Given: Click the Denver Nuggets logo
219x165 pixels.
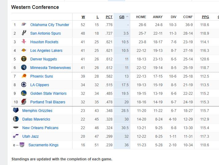Looking at the screenshot, I should tap(24, 59).
